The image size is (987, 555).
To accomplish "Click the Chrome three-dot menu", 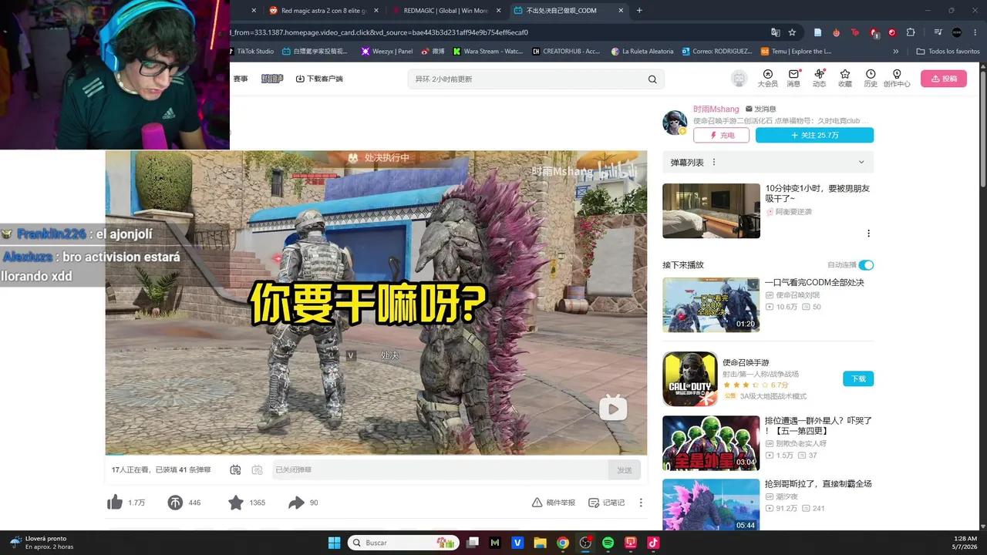I will click(x=974, y=32).
